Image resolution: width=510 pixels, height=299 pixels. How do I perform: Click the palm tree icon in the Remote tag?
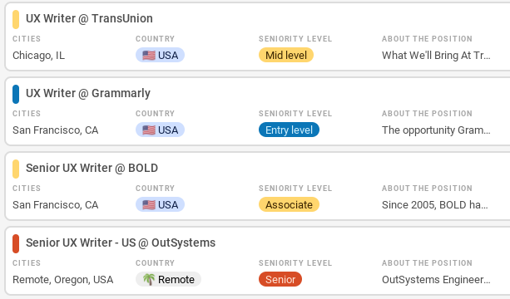(x=149, y=280)
